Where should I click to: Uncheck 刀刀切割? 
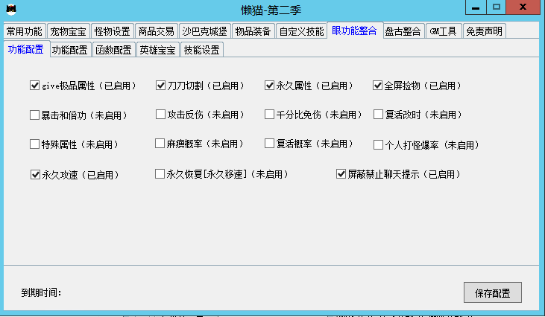[x=160, y=86]
